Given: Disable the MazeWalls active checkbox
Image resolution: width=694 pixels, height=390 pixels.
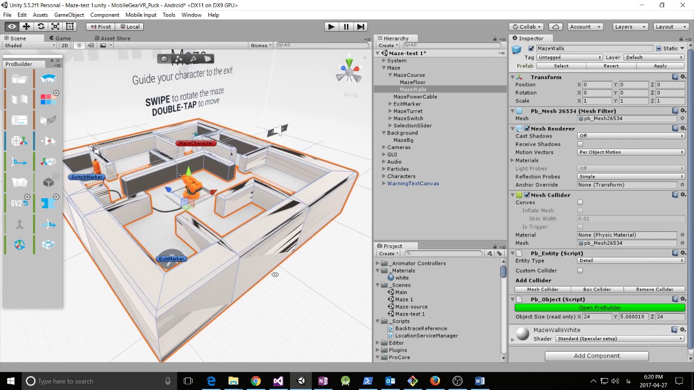Looking at the screenshot, I should (x=531, y=48).
